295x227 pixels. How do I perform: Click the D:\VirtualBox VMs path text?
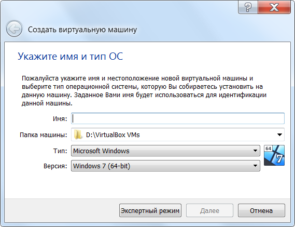(113, 135)
